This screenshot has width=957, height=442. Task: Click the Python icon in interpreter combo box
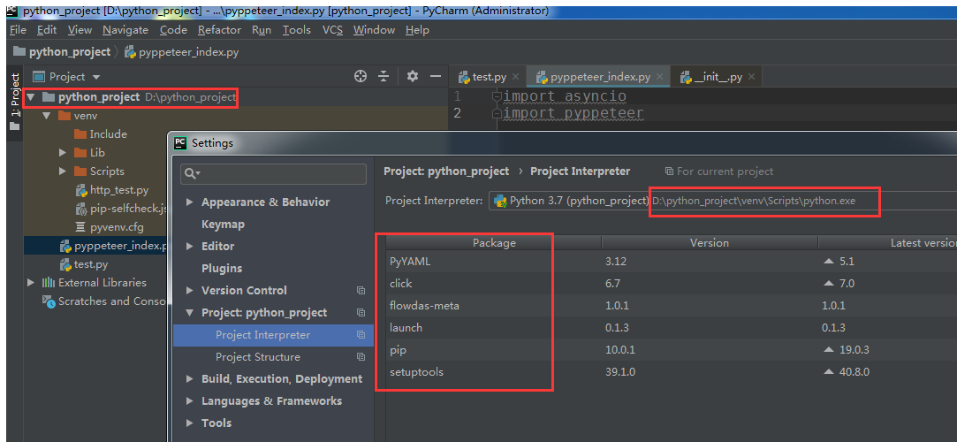pos(500,201)
